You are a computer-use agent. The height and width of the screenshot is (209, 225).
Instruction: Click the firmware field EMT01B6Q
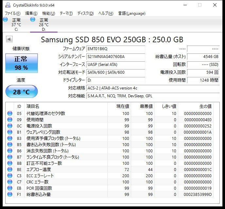pyautogui.click(x=115, y=49)
